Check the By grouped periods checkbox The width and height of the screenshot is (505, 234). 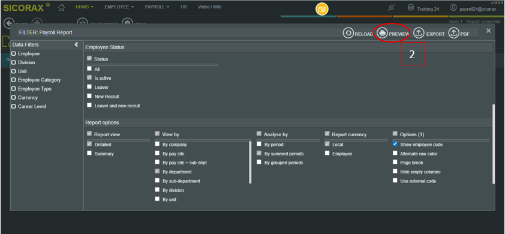pos(259,162)
